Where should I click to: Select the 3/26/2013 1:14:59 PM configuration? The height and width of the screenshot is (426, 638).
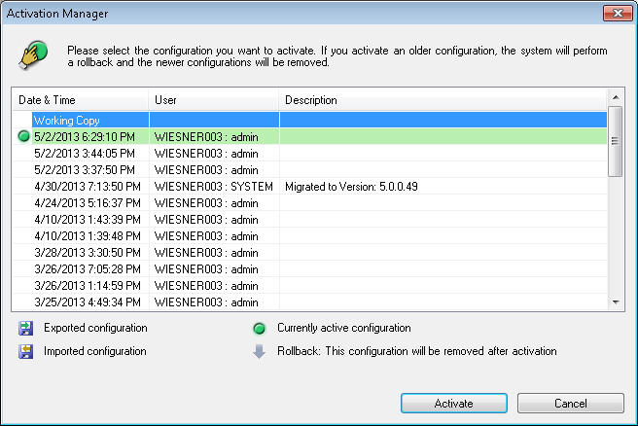click(x=309, y=286)
